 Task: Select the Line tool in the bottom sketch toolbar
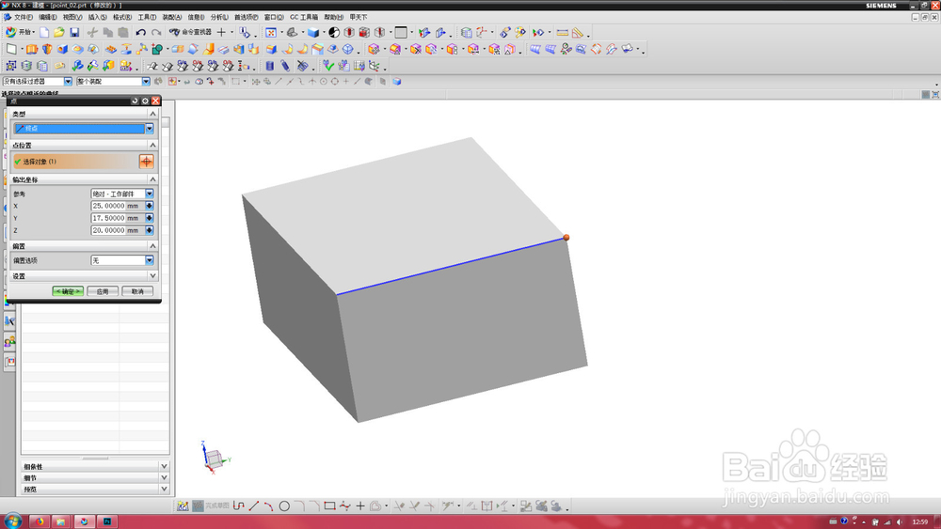[254, 506]
